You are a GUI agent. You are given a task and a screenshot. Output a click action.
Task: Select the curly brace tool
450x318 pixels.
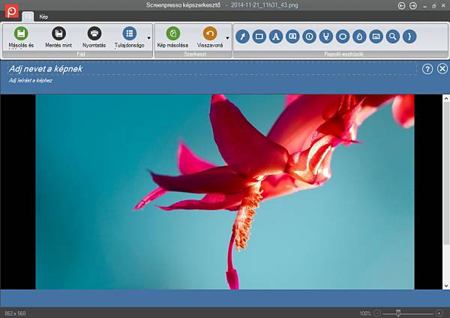coord(409,36)
